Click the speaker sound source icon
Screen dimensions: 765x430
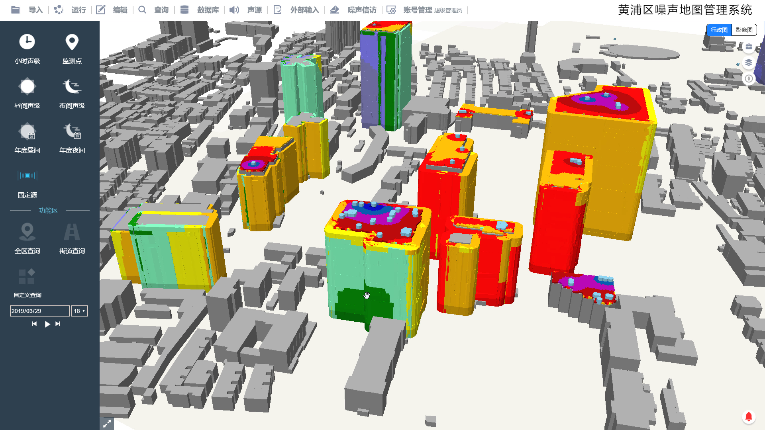[234, 10]
